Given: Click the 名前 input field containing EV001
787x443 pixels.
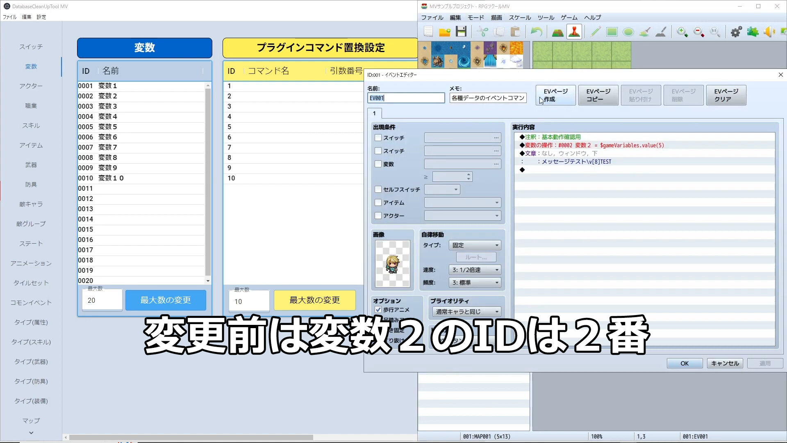Looking at the screenshot, I should point(405,98).
